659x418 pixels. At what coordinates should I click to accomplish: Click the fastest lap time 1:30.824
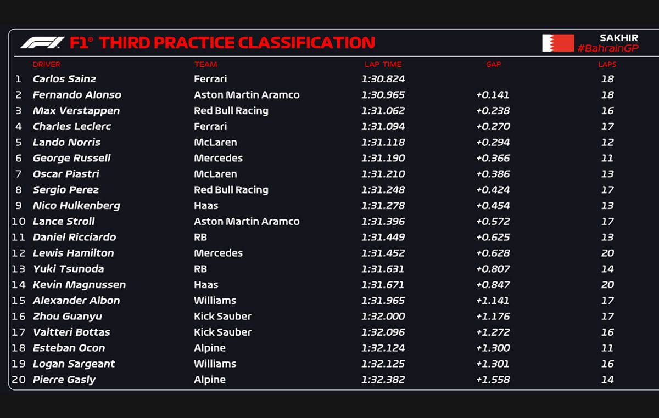coord(383,79)
